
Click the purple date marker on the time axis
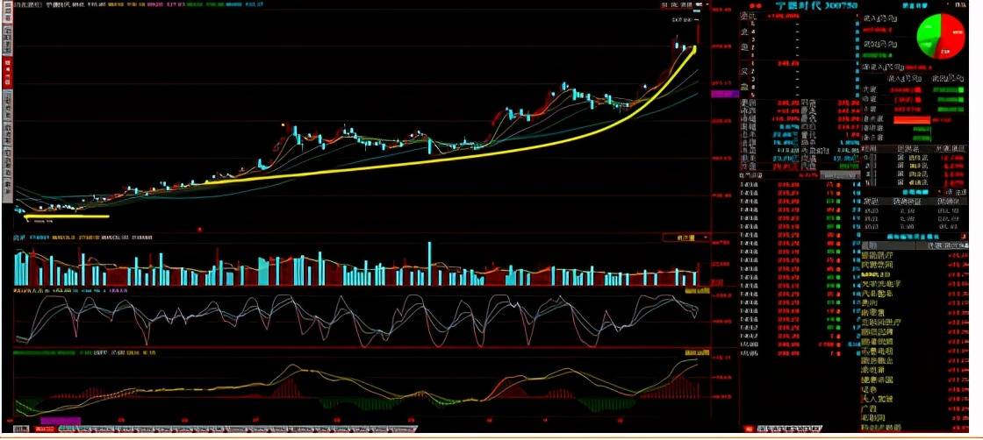tap(61, 421)
